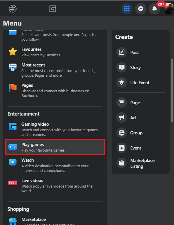Viewport: 174px width, 225px height.
Task: Click the 20+ notification badge
Action: [x=161, y=4]
